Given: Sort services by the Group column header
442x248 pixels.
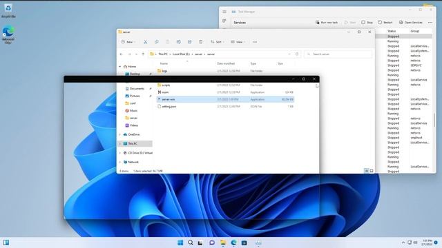Looking at the screenshot, I should click(414, 31).
